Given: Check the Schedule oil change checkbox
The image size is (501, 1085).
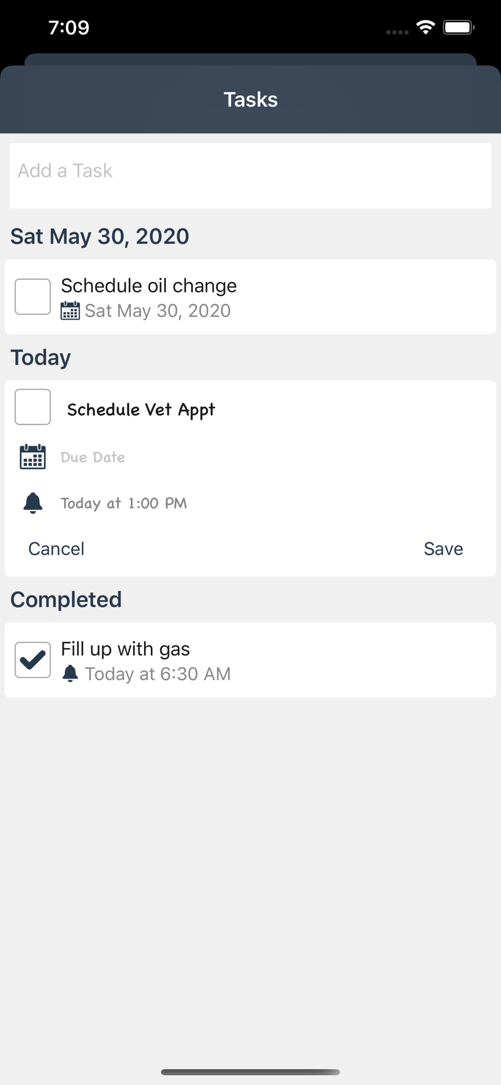Looking at the screenshot, I should click(x=33, y=297).
